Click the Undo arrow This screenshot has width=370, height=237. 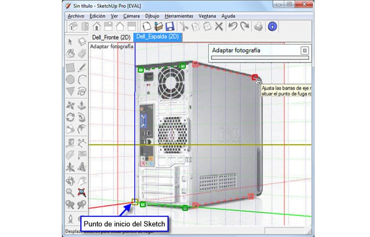pos(233,26)
